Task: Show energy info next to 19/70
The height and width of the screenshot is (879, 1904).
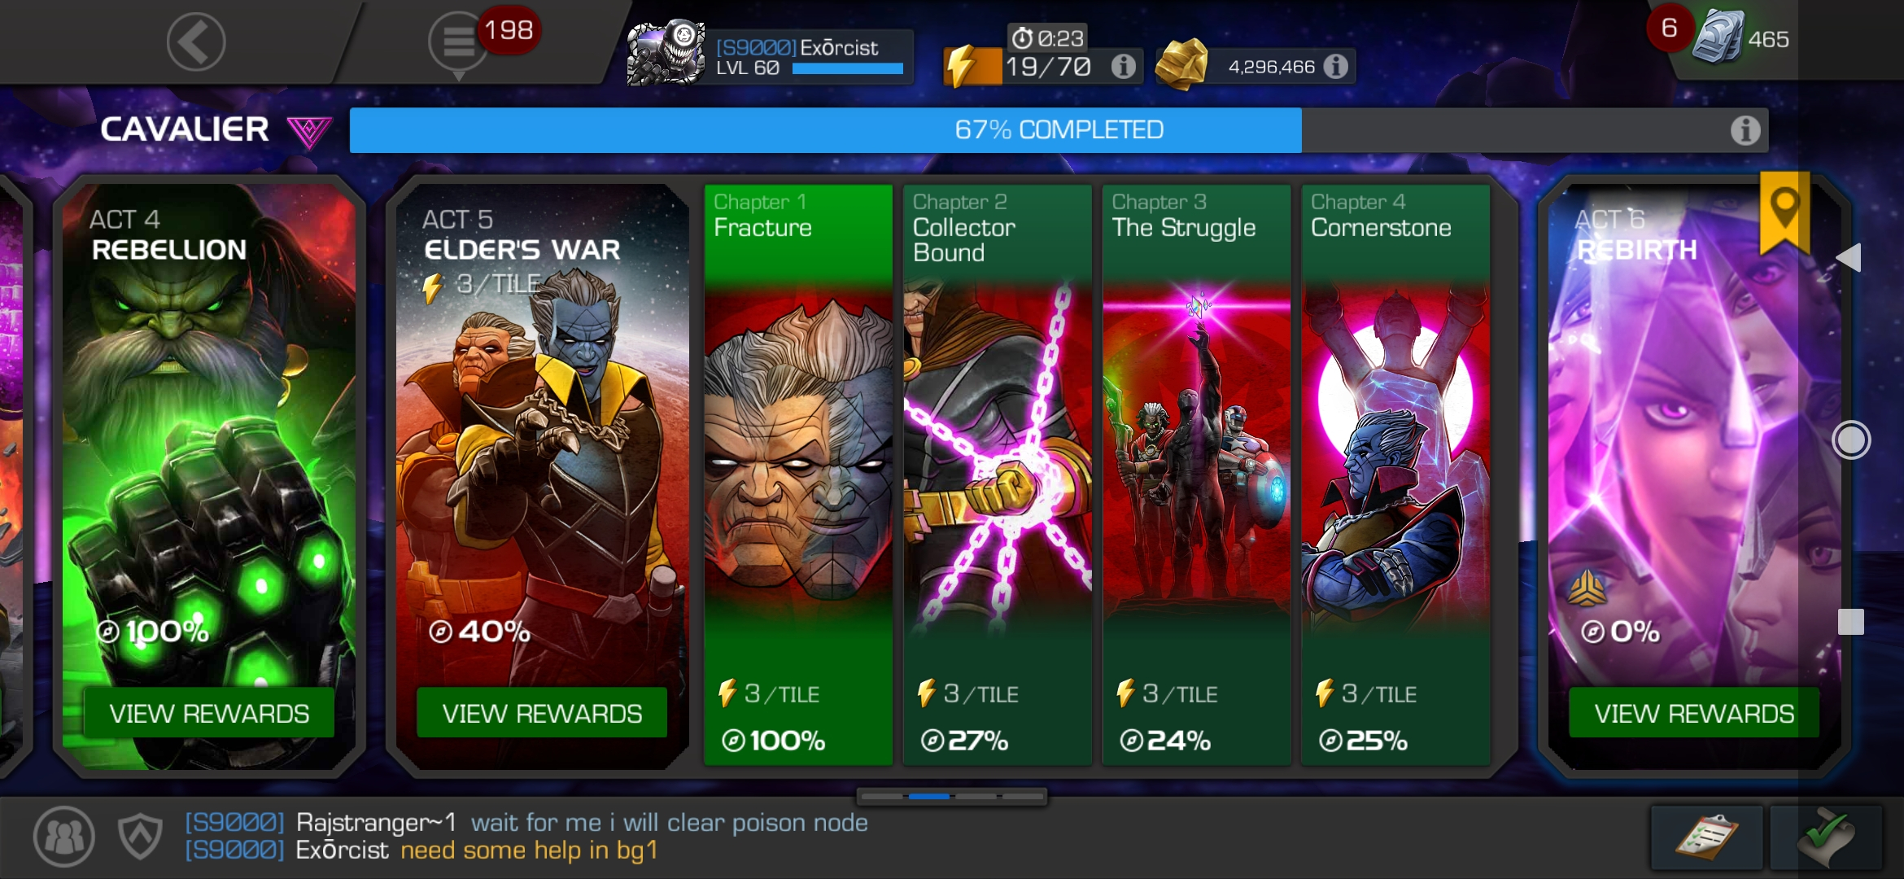Action: (x=1124, y=66)
